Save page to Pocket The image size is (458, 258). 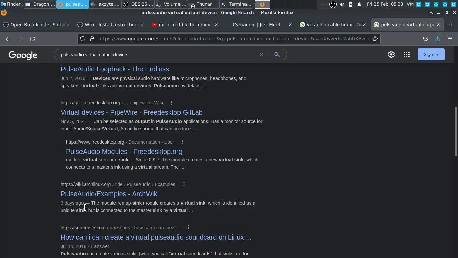tap(426, 39)
